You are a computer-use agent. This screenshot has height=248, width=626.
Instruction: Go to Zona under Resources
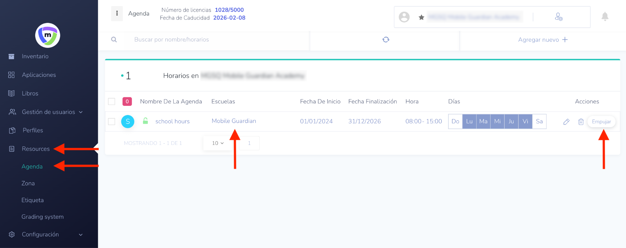(x=28, y=183)
